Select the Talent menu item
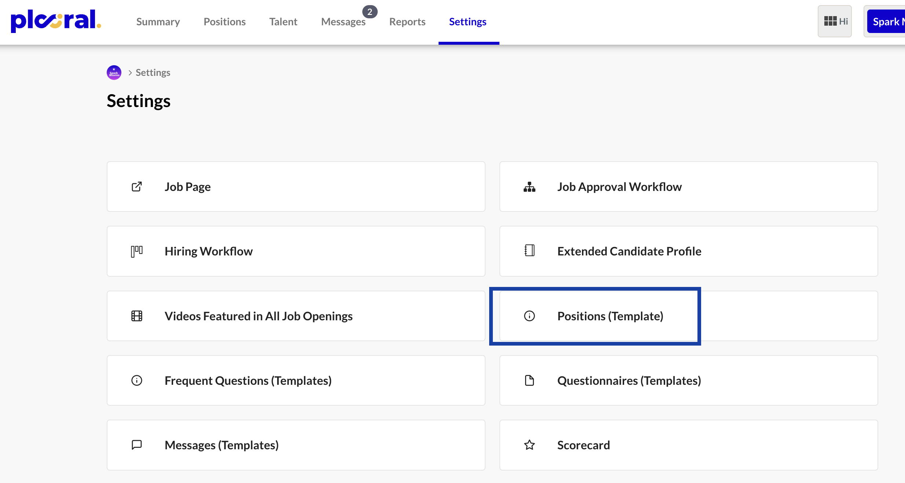 click(x=283, y=21)
